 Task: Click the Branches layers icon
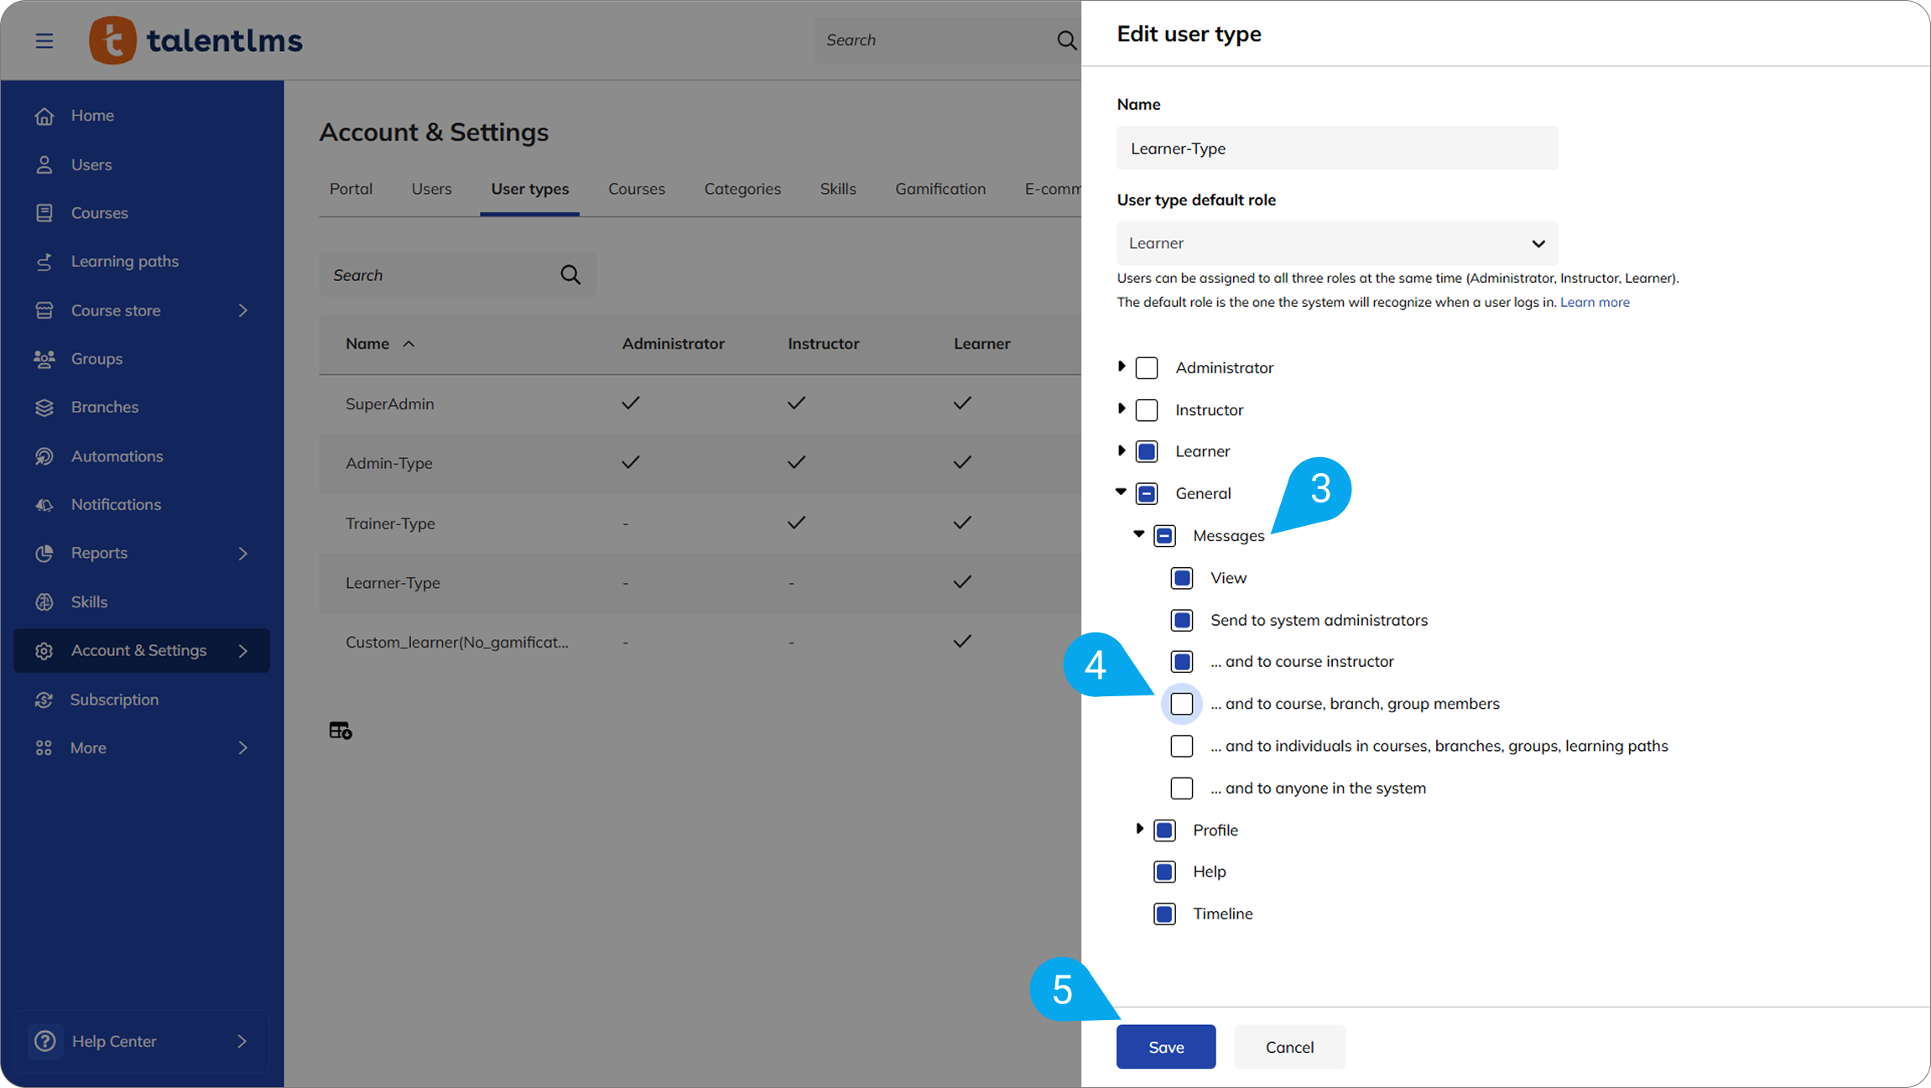click(44, 408)
